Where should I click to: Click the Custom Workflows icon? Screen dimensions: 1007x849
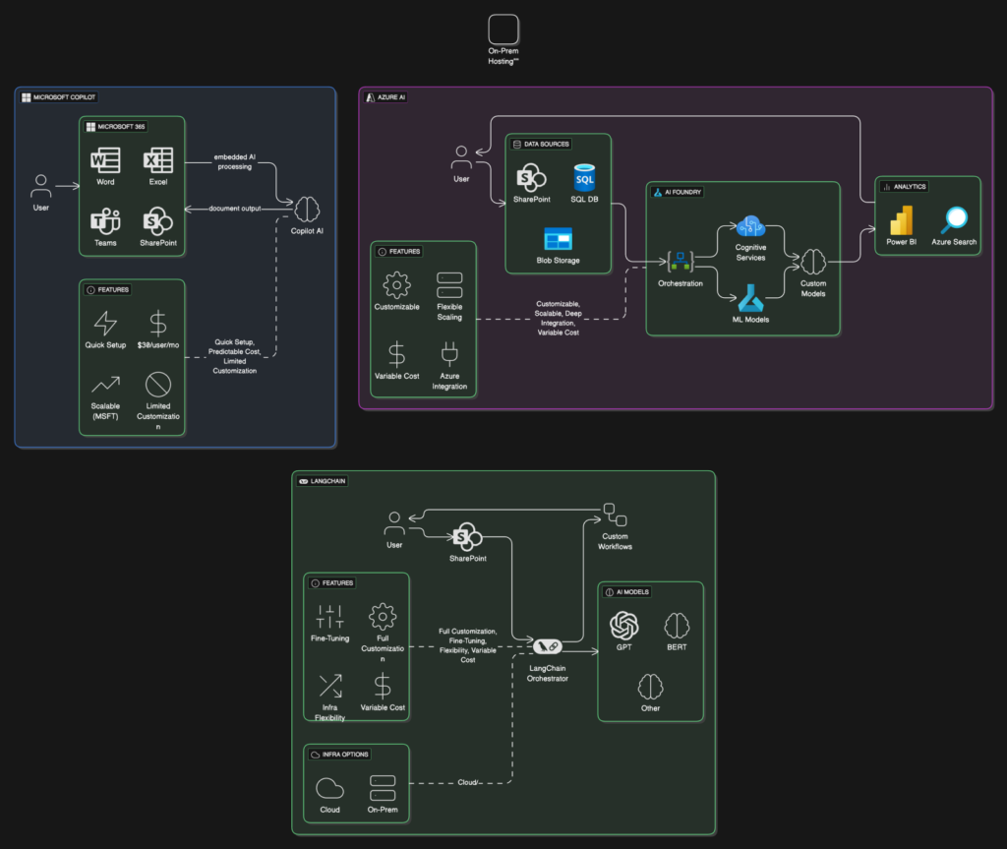click(615, 514)
